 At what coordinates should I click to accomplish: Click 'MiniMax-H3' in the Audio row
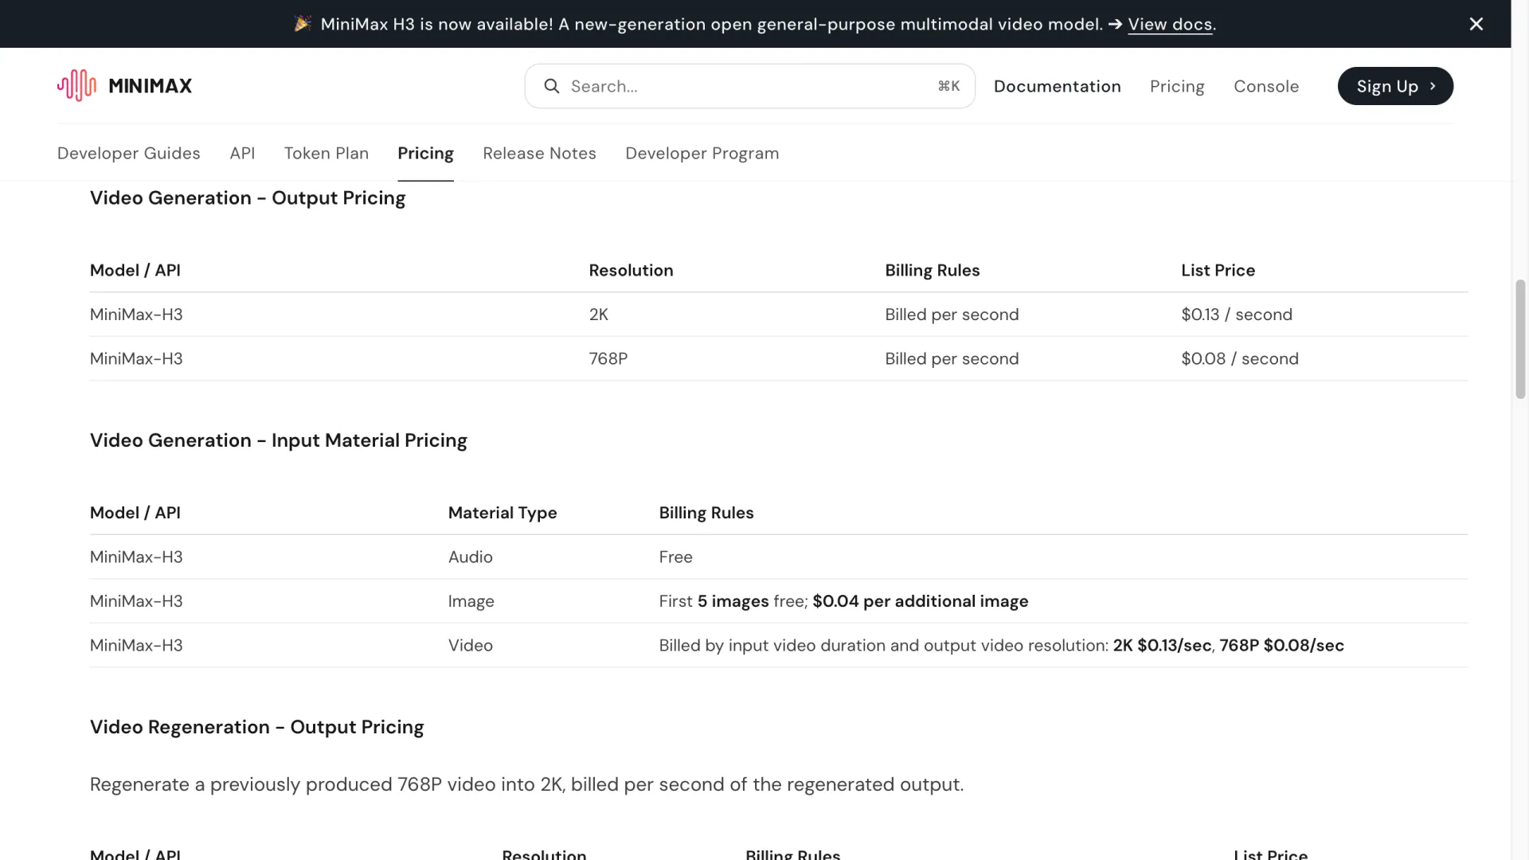point(136,557)
